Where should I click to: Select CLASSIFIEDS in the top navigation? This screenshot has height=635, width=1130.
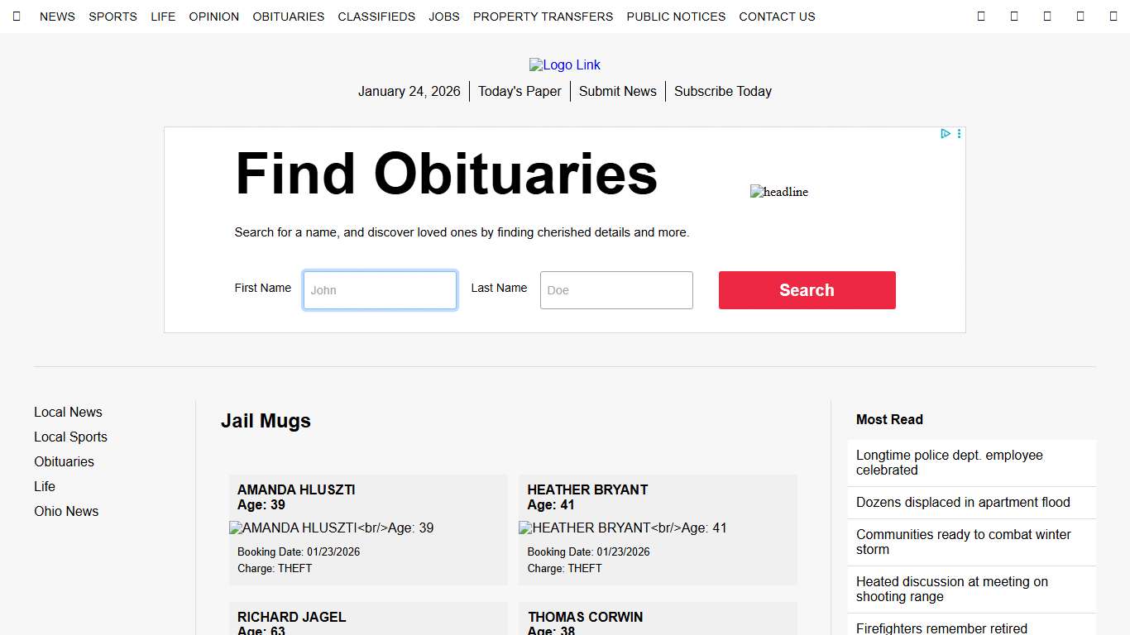[x=376, y=17]
